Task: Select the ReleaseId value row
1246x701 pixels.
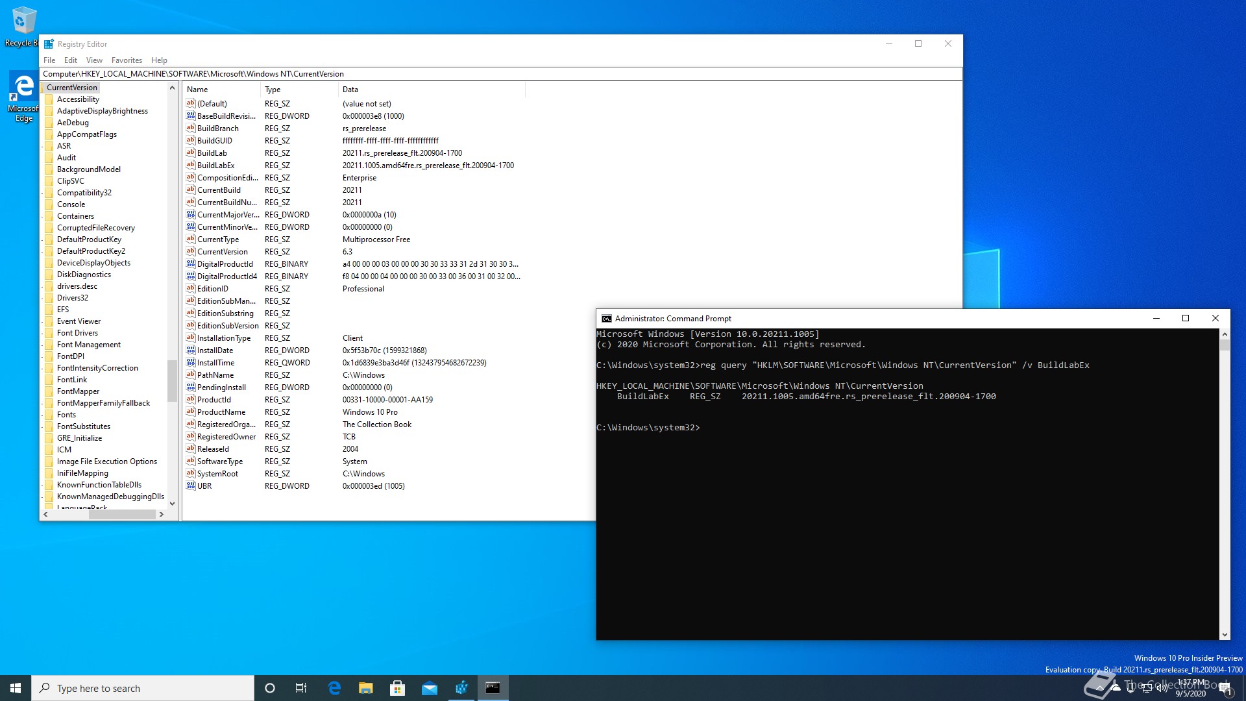Action: pos(354,449)
